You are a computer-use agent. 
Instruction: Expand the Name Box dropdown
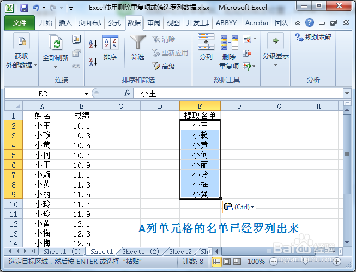86,94
